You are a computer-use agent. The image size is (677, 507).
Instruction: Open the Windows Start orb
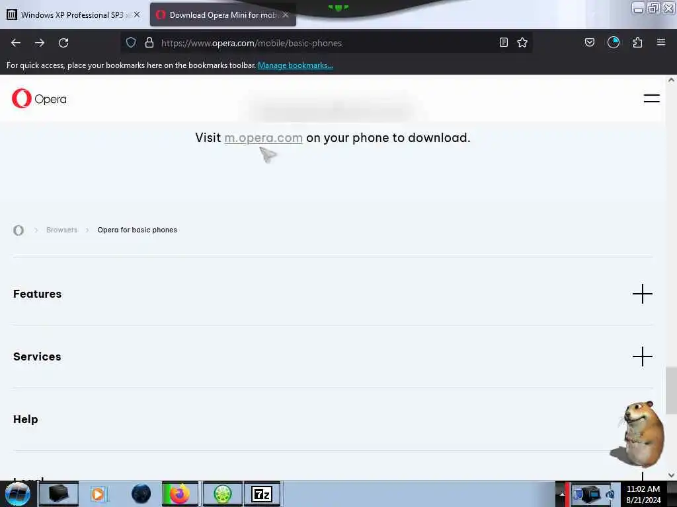(18, 494)
